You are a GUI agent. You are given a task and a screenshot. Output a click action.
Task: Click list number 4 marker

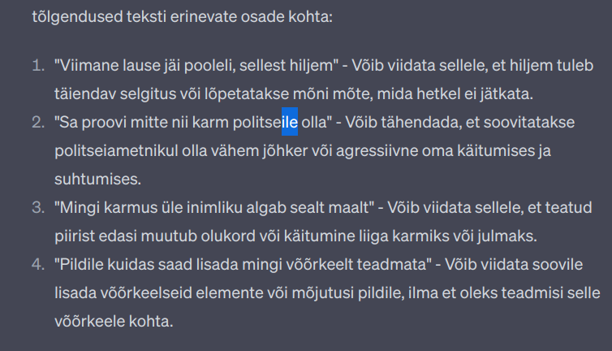pyautogui.click(x=39, y=266)
